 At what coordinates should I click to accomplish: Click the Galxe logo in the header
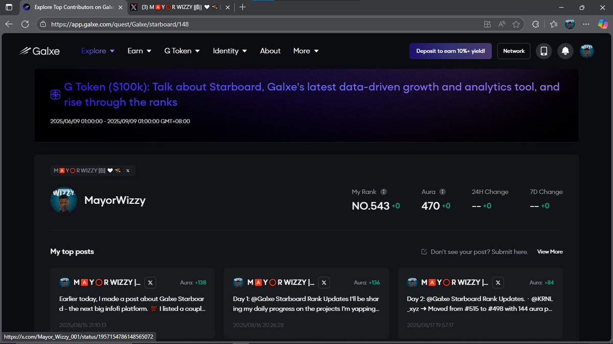[39, 51]
